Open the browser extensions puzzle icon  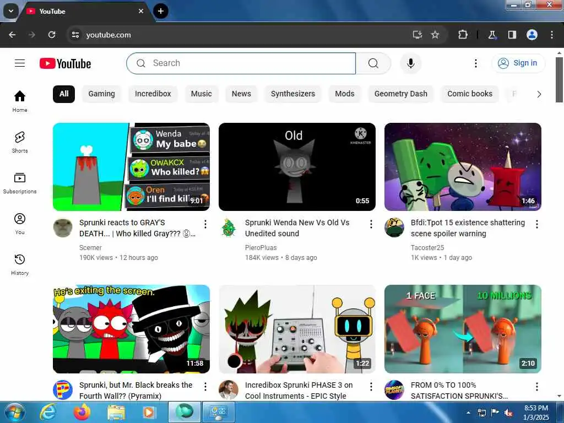coord(463,35)
